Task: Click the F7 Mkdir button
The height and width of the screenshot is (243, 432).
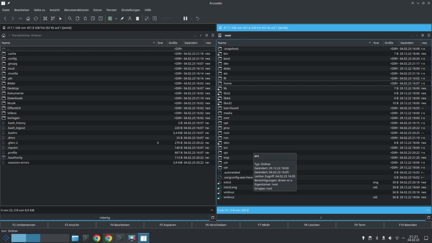Action: pos(264,225)
